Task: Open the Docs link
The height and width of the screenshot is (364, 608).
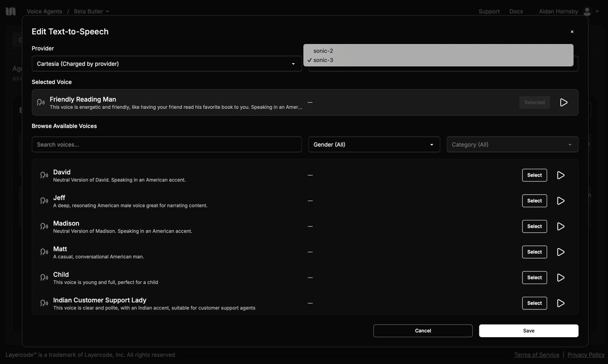Action: point(516,11)
